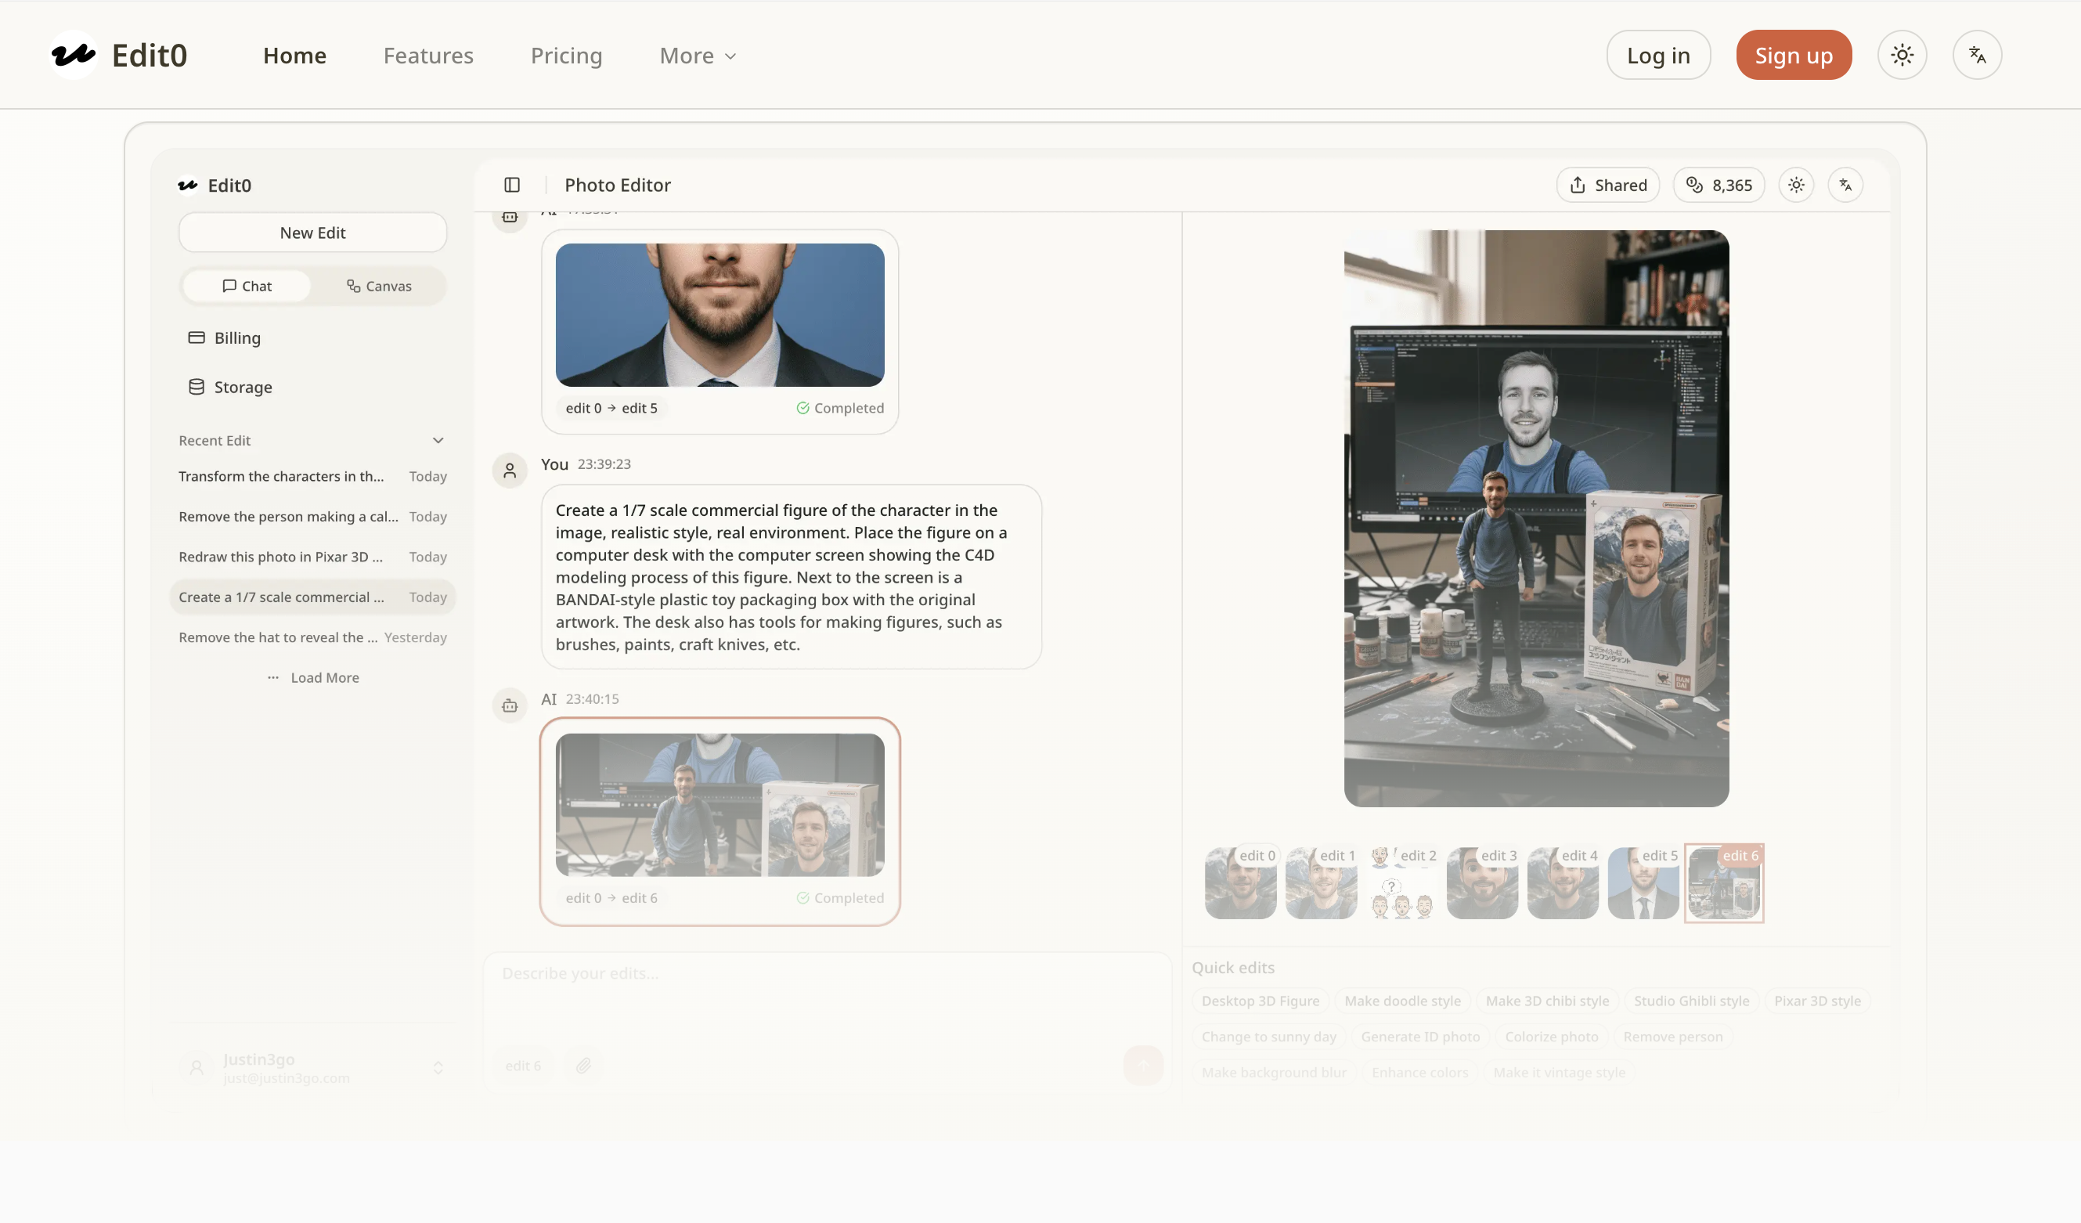Viewport: 2081px width, 1223px height.
Task: Collapse sidebar with the panel icon
Action: 512,185
